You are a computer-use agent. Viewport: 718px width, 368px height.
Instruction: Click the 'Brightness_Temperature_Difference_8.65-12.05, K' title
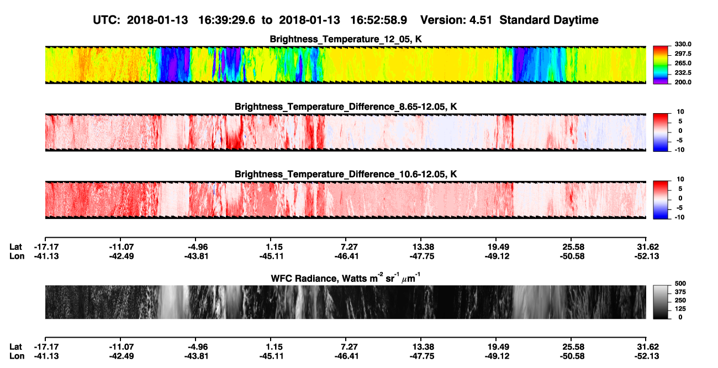point(345,106)
